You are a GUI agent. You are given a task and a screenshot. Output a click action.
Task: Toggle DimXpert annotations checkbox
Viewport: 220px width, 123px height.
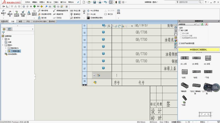tap(181, 36)
